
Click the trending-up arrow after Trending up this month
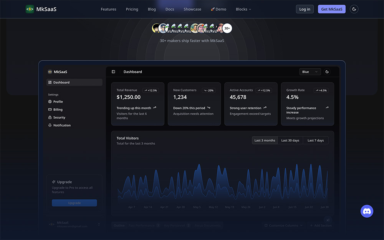coord(154,108)
